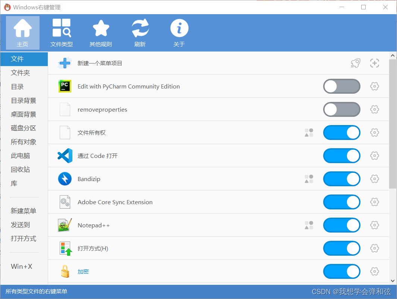
Task: Click the blue 加密 link text
Action: click(83, 272)
